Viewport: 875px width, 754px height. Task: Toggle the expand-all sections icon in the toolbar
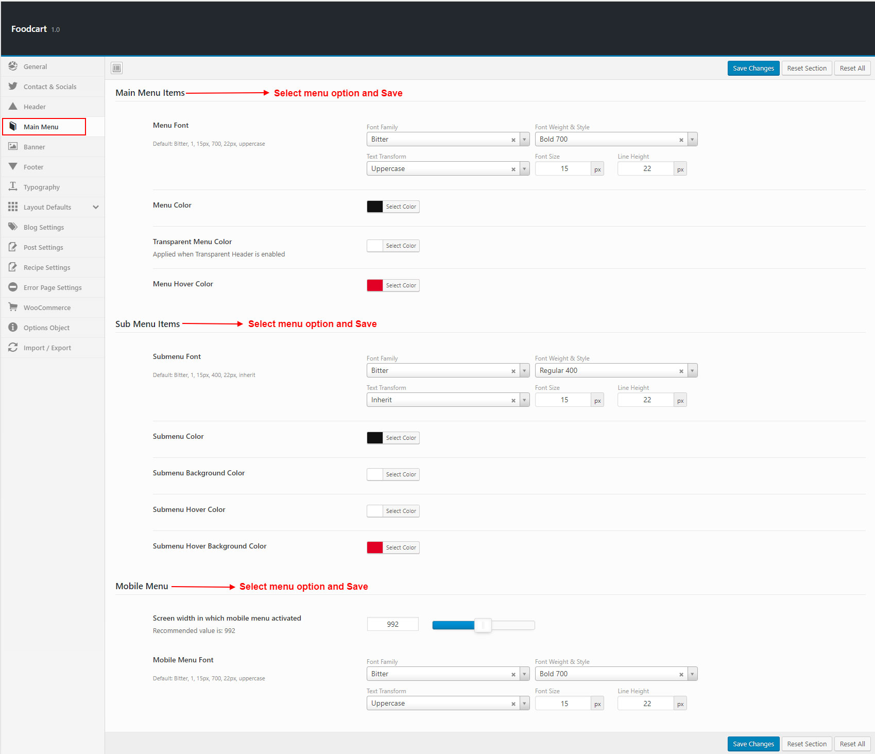[117, 68]
